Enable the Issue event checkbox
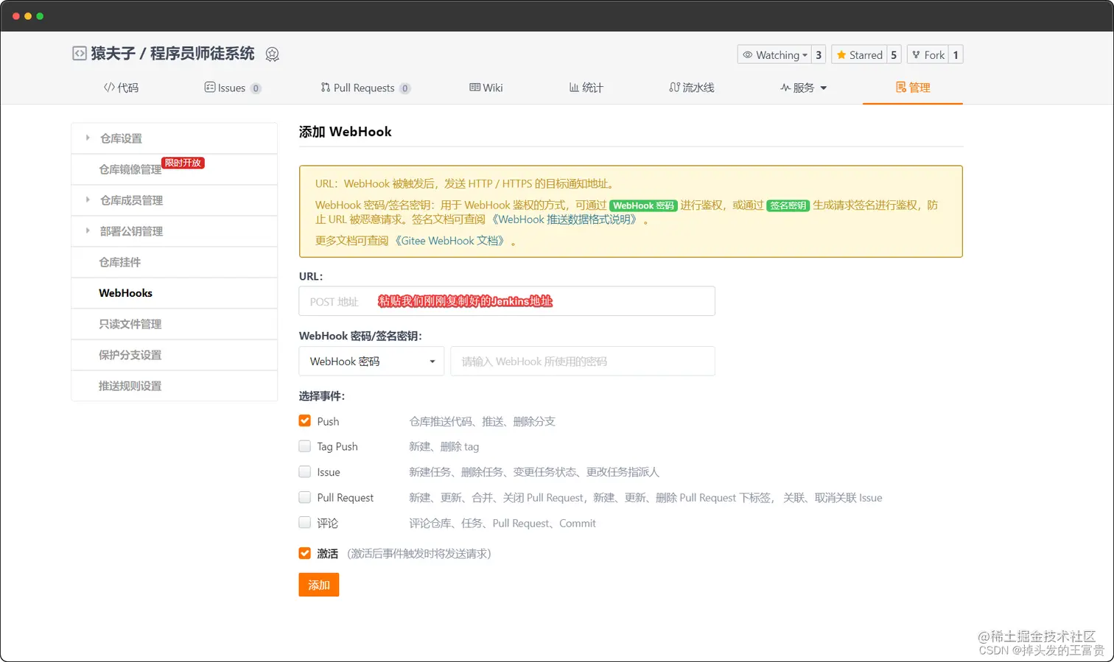Viewport: 1114px width, 662px height. 304,471
